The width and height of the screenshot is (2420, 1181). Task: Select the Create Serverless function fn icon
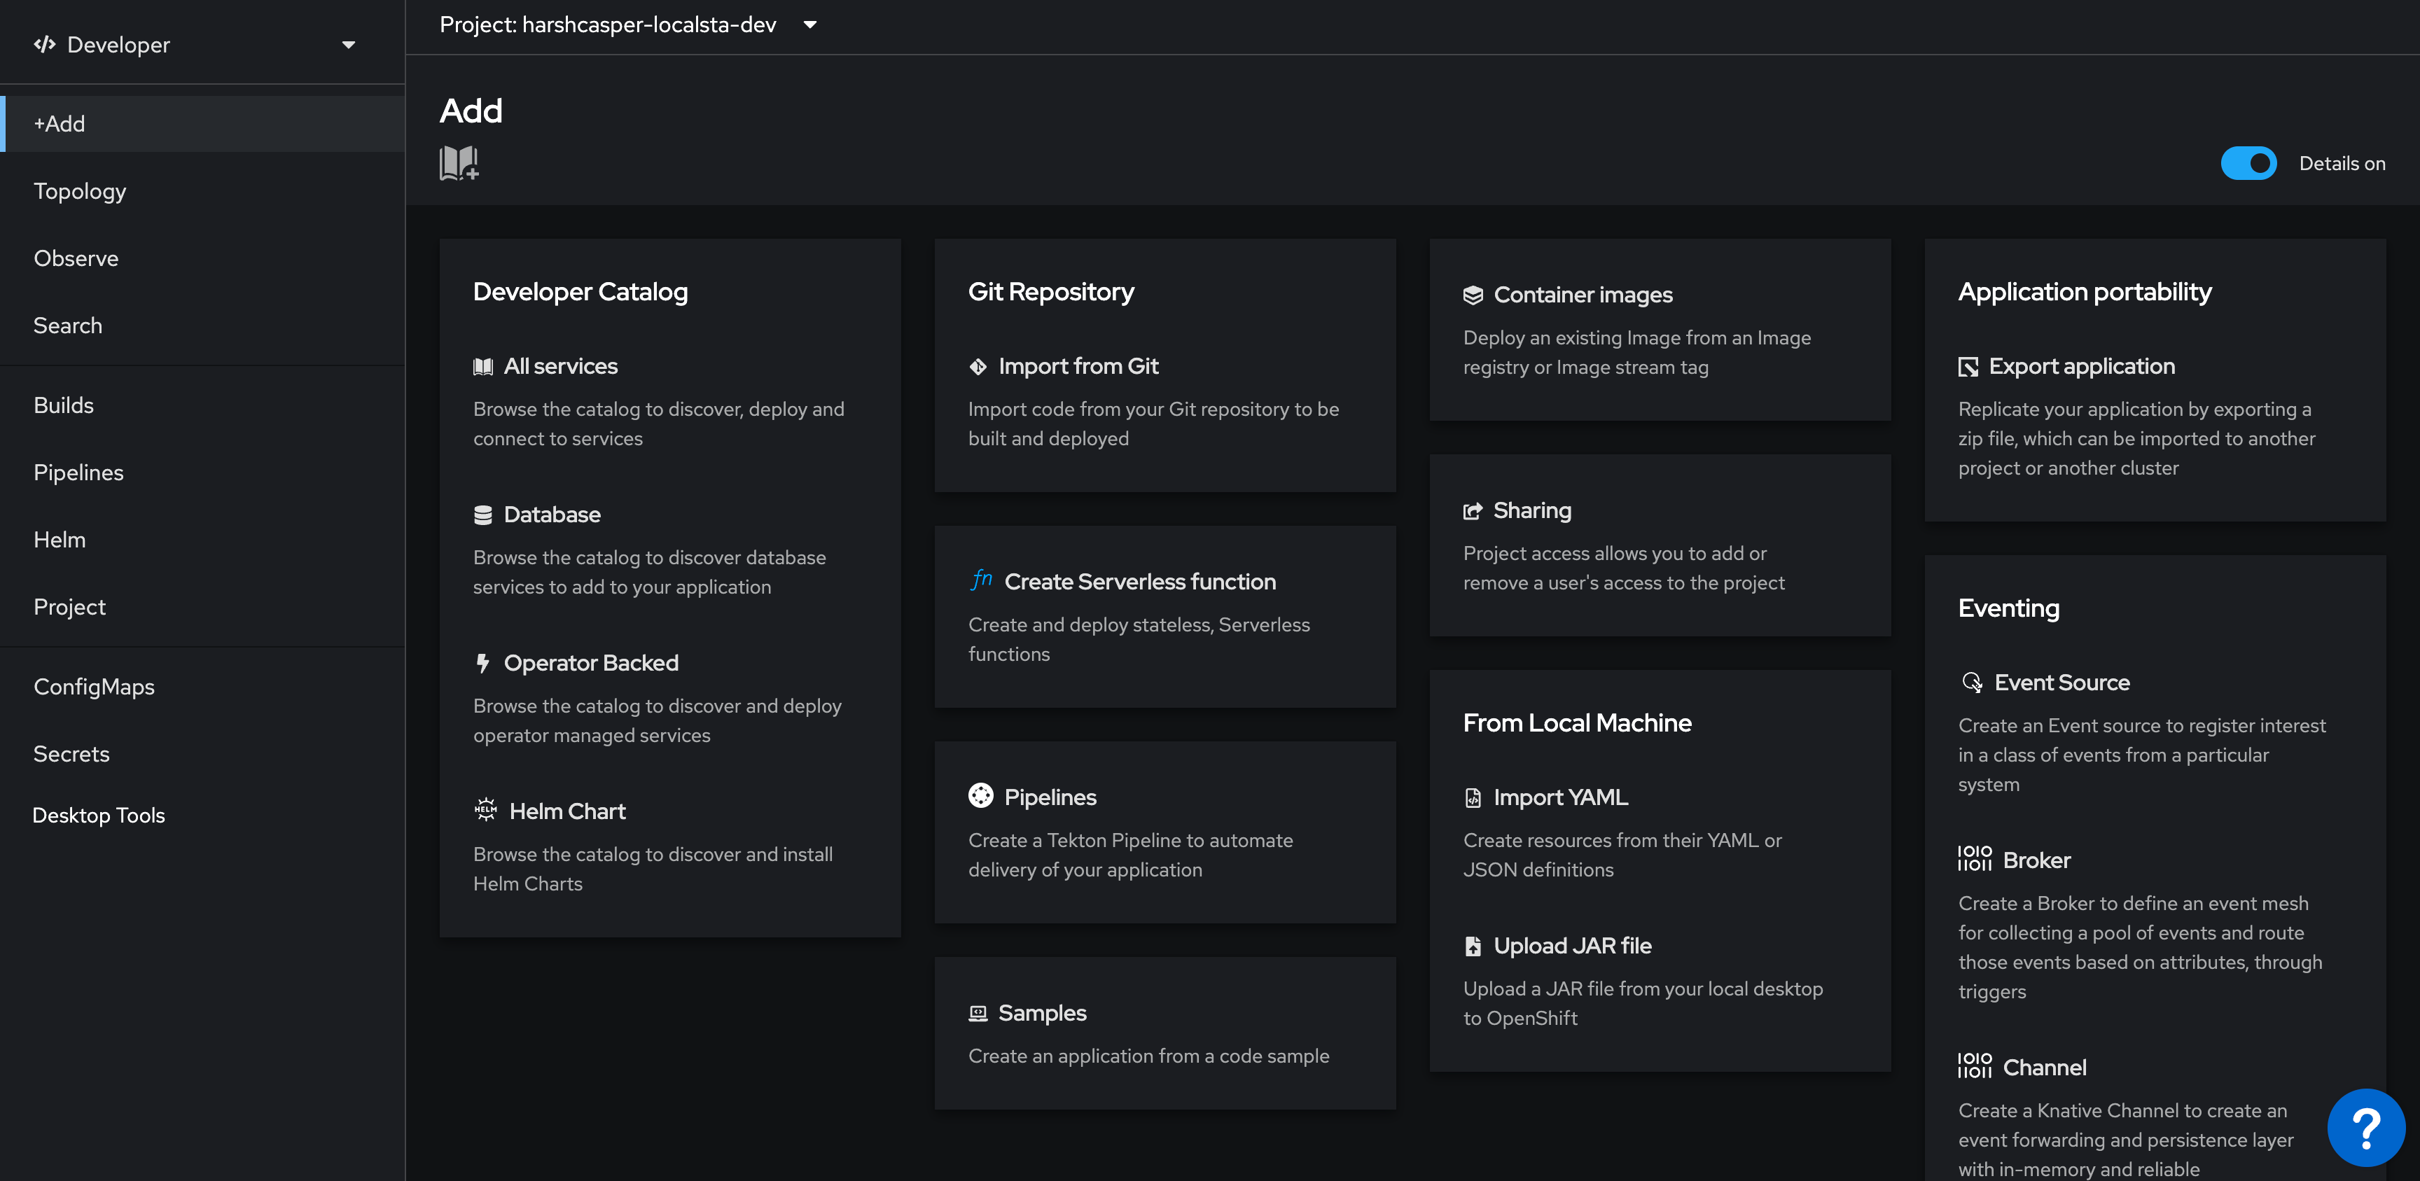point(981,580)
